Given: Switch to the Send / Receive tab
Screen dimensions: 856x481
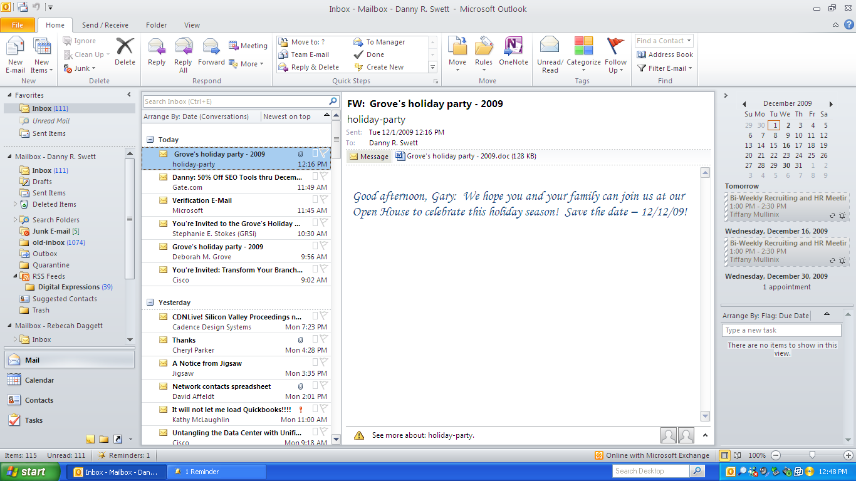Looking at the screenshot, I should (105, 25).
